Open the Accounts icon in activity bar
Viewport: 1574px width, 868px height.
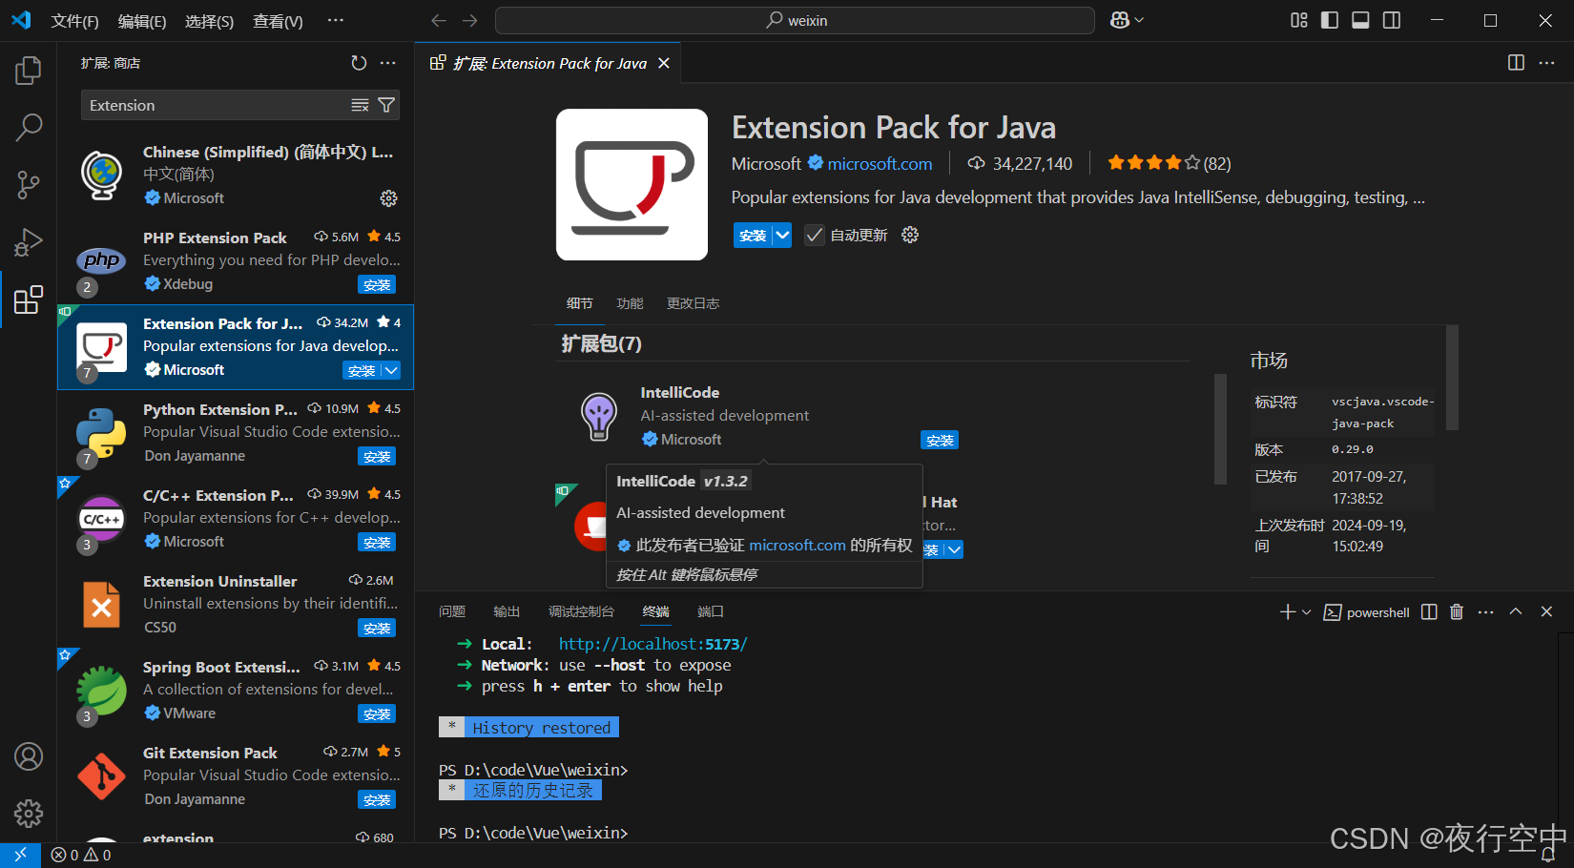(x=29, y=756)
